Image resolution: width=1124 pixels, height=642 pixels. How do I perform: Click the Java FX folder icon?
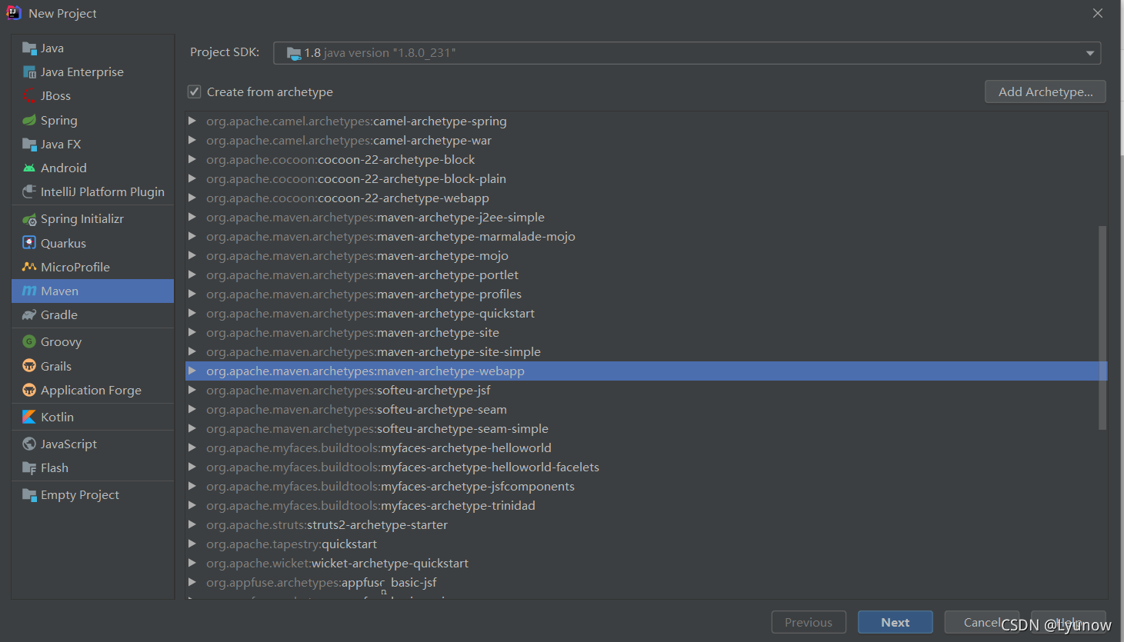[29, 145]
